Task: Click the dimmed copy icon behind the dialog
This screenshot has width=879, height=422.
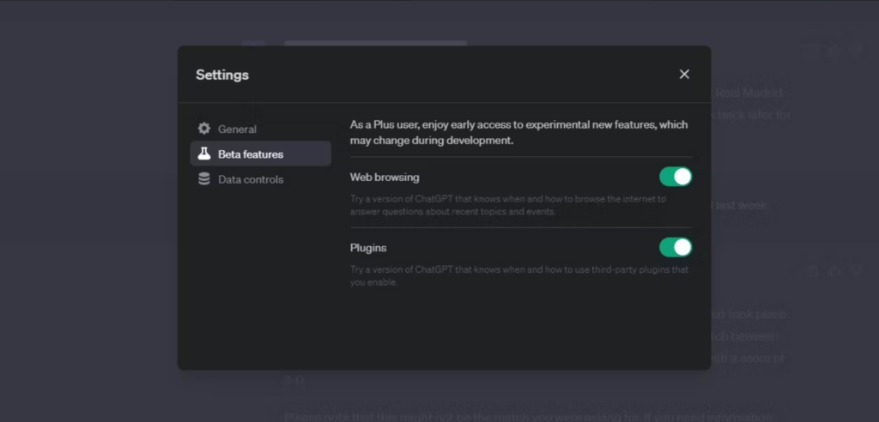Action: pyautogui.click(x=811, y=50)
